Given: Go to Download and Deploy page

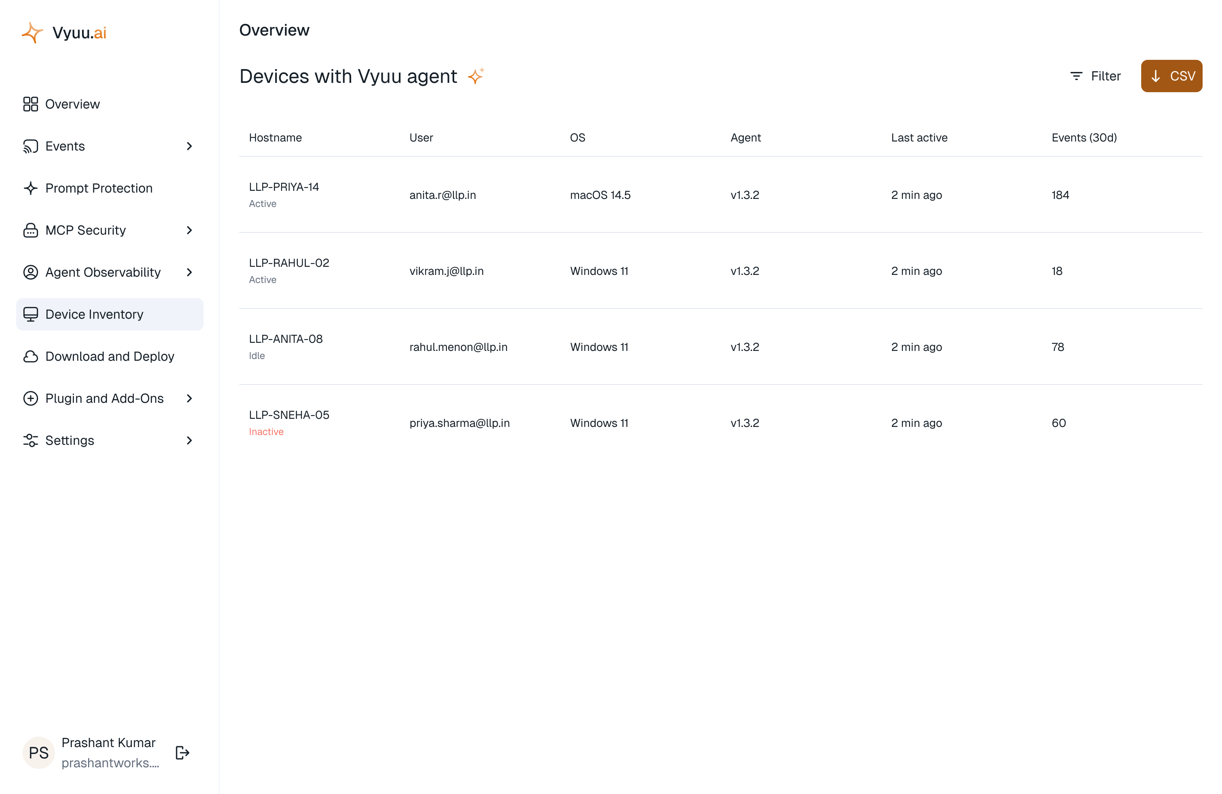Looking at the screenshot, I should [x=110, y=357].
